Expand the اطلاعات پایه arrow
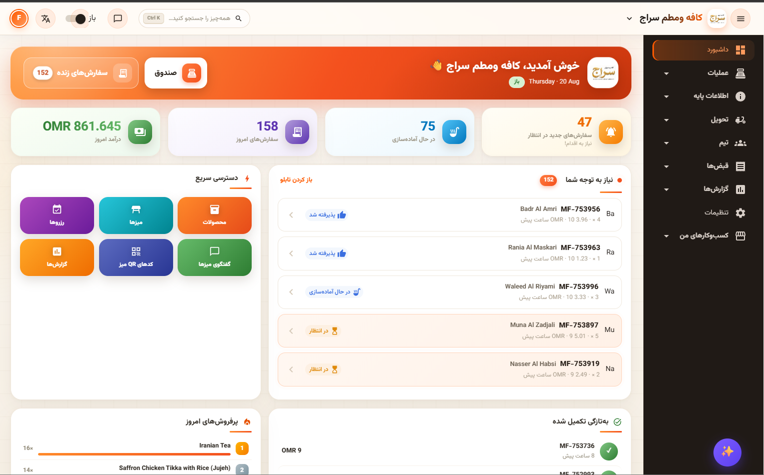Image resolution: width=764 pixels, height=475 pixels. coord(666,96)
